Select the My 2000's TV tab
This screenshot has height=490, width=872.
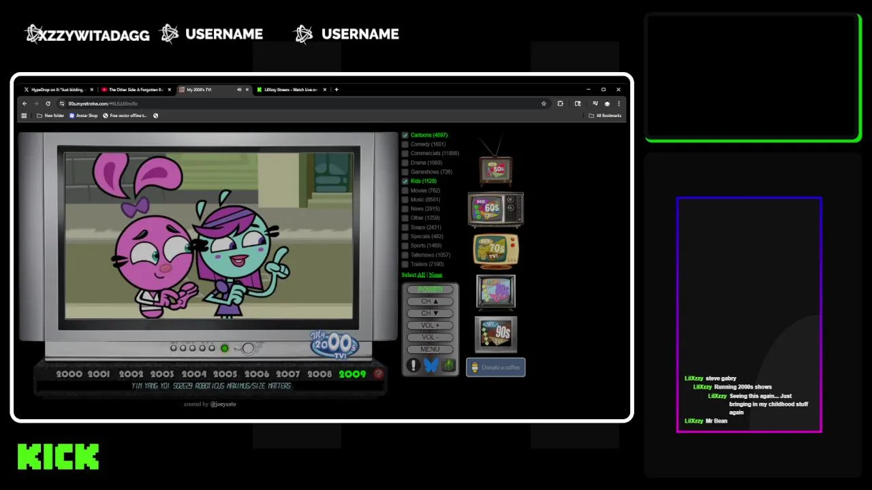[213, 89]
